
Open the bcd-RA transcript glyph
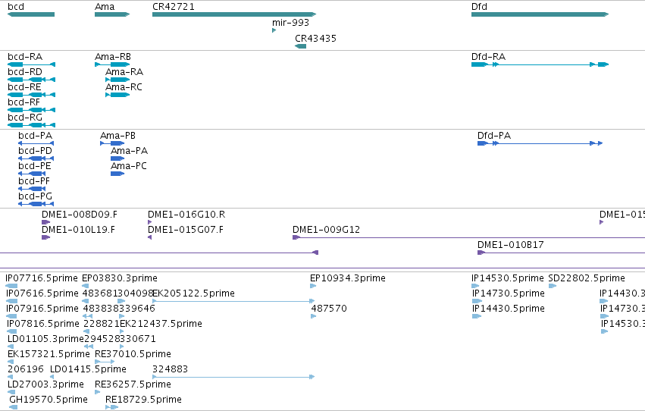point(31,64)
